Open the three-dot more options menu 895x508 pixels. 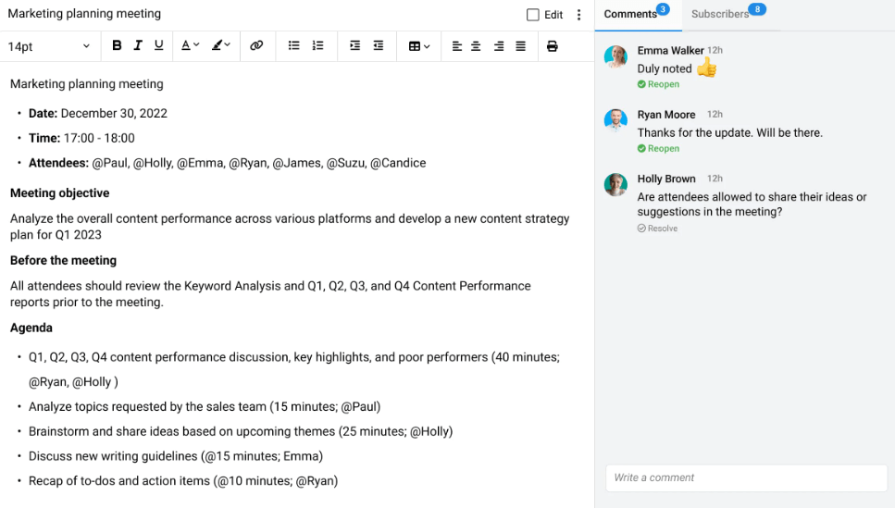pos(578,15)
